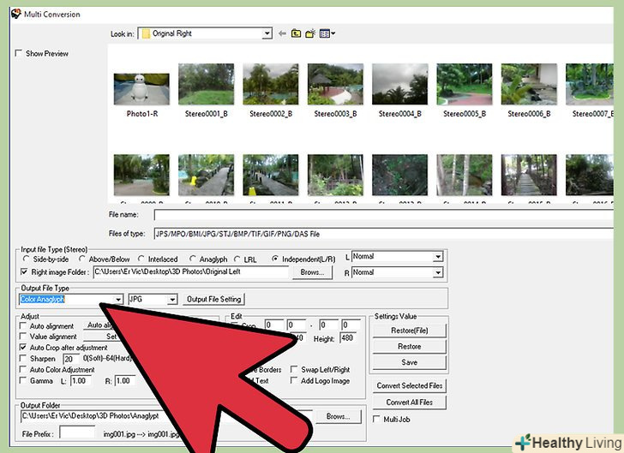This screenshot has width=624, height=453.
Task: Select the Stereo0003_B image thumbnail
Action: pyautogui.click(x=335, y=88)
